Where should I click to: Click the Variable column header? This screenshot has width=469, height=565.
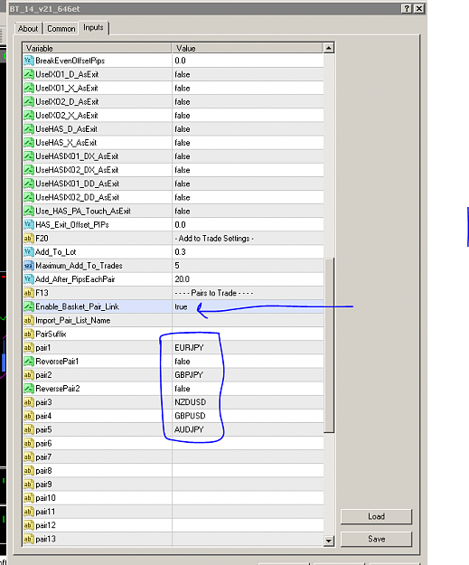coord(98,48)
